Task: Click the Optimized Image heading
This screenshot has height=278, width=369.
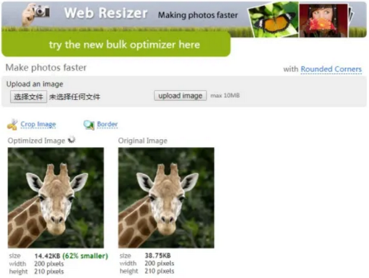Action: (x=36, y=141)
